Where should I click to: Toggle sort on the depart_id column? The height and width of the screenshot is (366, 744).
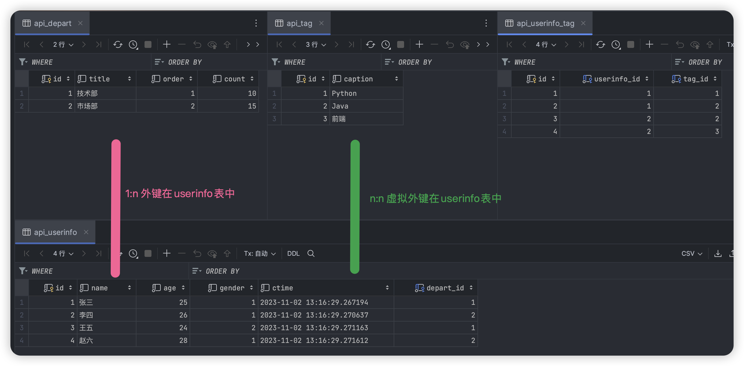(x=471, y=288)
